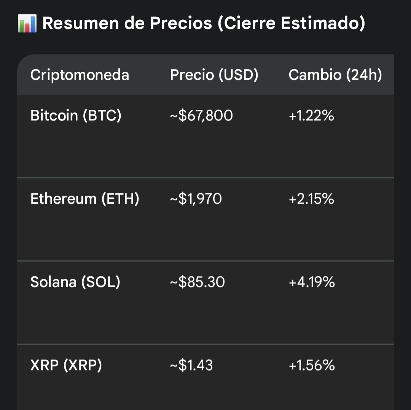Click the Ethereum (ETH) cell
Viewport: 411px width, 410px height.
tap(84, 199)
